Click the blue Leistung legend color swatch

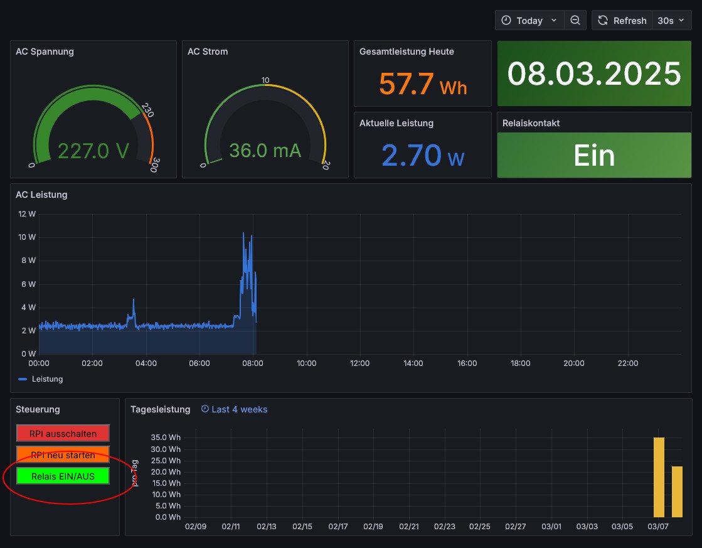(23, 379)
